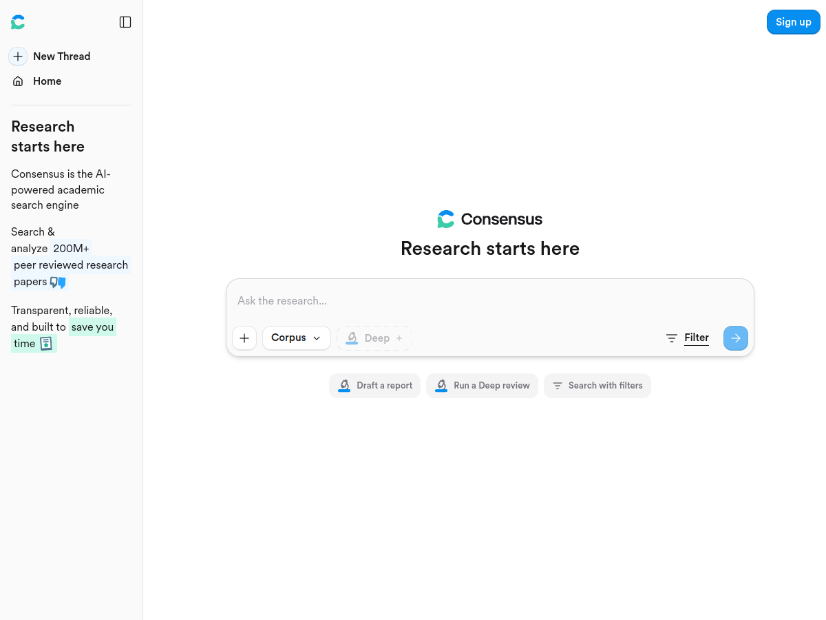Click 'save you' highlighted text
Viewport: 826px width, 620px height.
pos(92,327)
